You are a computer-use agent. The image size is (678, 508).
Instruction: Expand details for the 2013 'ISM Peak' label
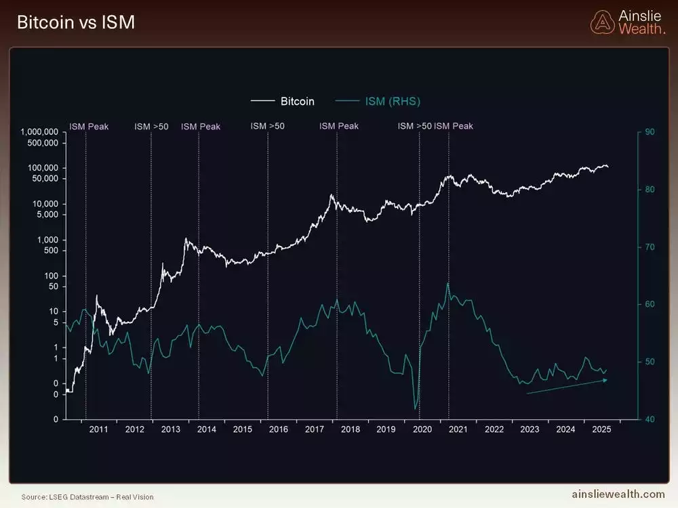point(200,126)
